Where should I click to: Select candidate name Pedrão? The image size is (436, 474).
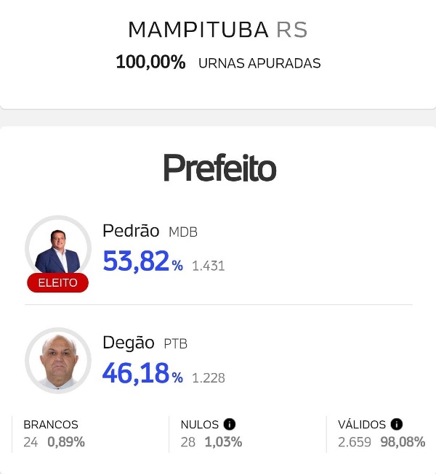click(x=131, y=231)
